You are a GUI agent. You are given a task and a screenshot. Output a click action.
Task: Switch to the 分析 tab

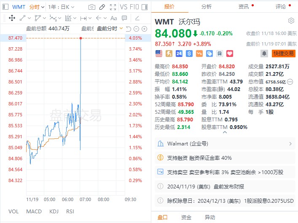pyautogui.click(x=207, y=7)
